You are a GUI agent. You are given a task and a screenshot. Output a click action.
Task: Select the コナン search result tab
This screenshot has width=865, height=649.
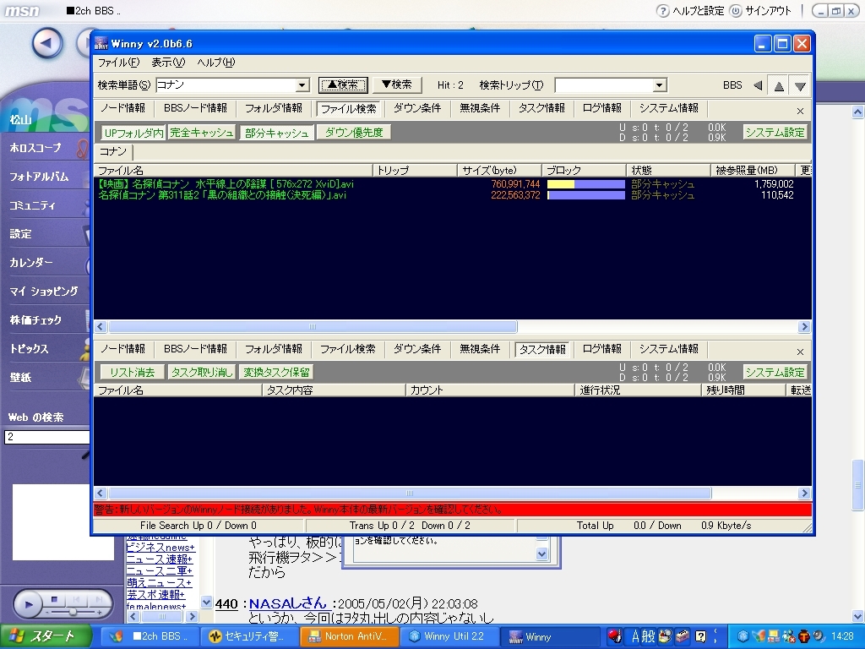coord(113,152)
